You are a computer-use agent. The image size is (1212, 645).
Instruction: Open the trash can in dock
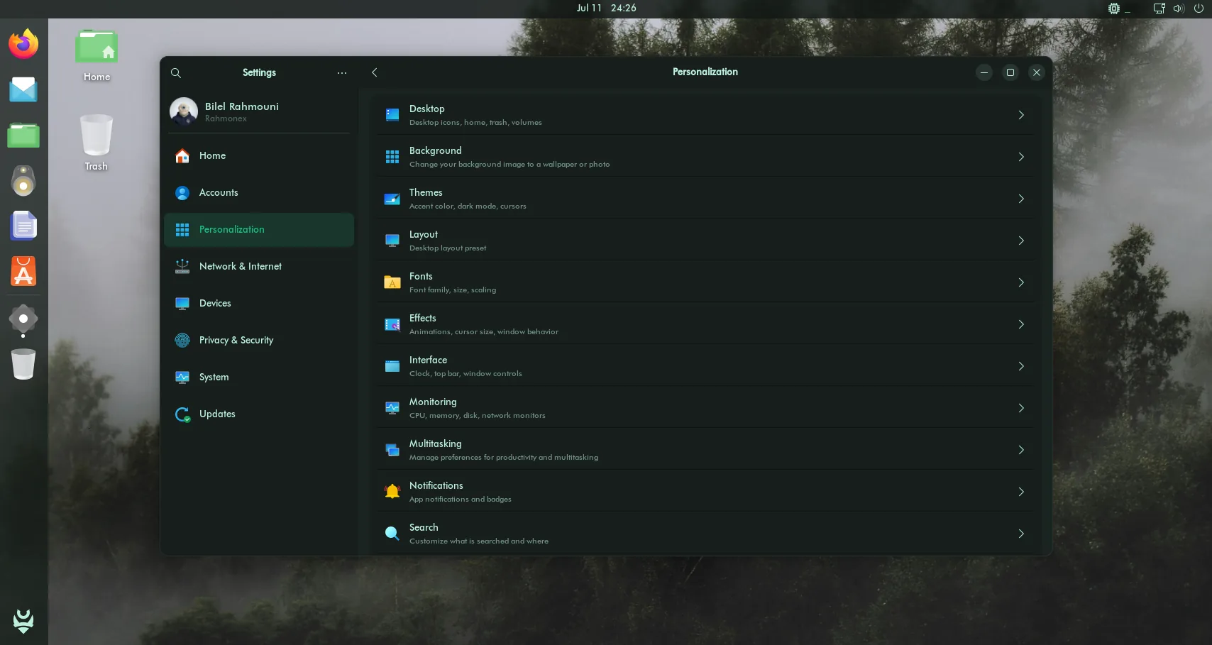23,364
